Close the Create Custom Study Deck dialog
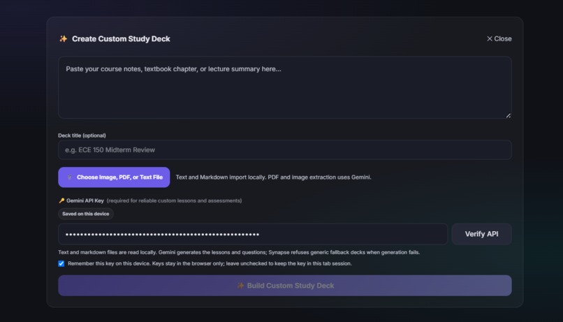563x322 pixels. 499,39
